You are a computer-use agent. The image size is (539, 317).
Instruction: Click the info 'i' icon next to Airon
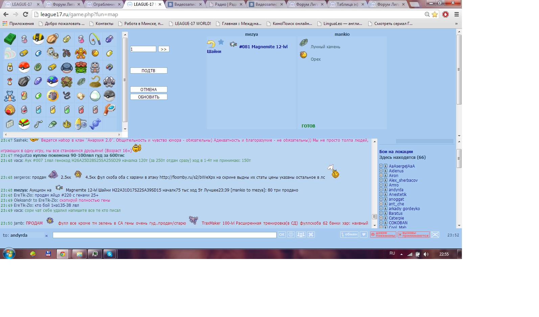[385, 175]
